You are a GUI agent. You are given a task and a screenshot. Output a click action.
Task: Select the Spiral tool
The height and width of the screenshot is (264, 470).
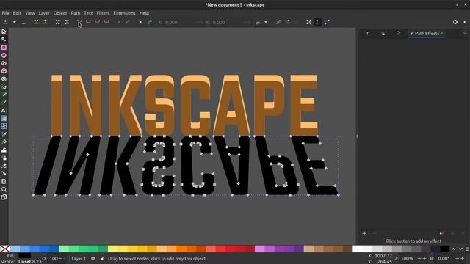pos(4,78)
